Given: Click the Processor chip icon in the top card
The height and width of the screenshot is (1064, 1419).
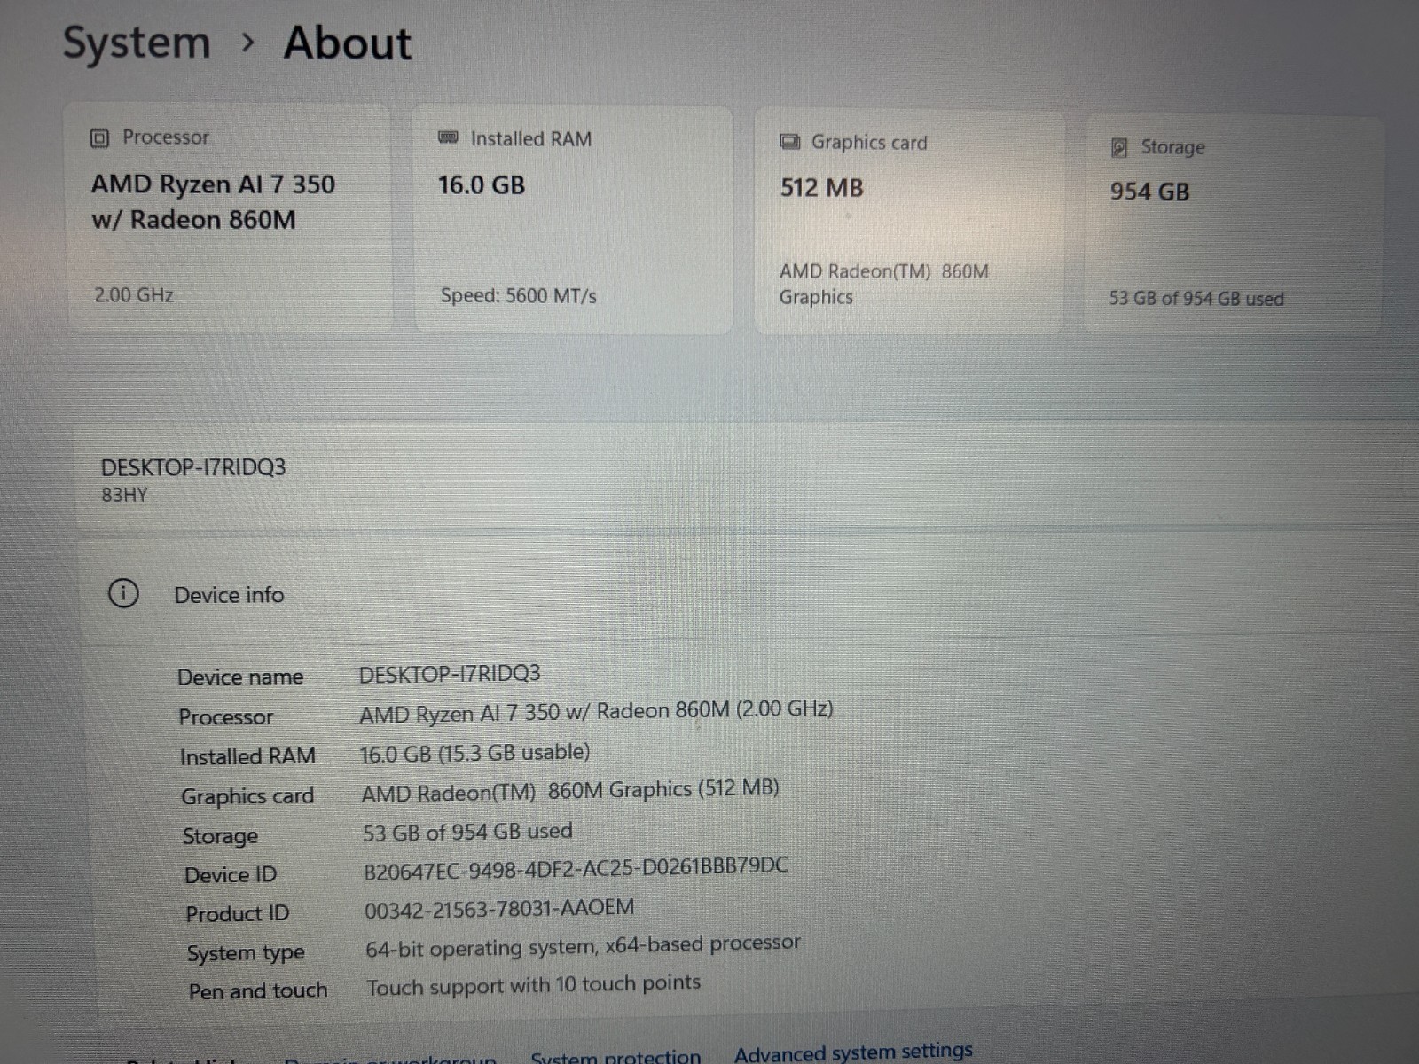Looking at the screenshot, I should tap(100, 138).
